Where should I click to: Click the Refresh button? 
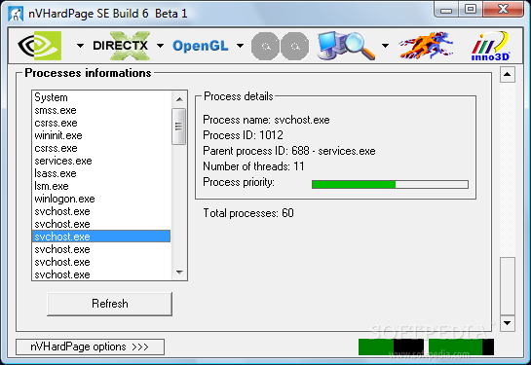109,304
